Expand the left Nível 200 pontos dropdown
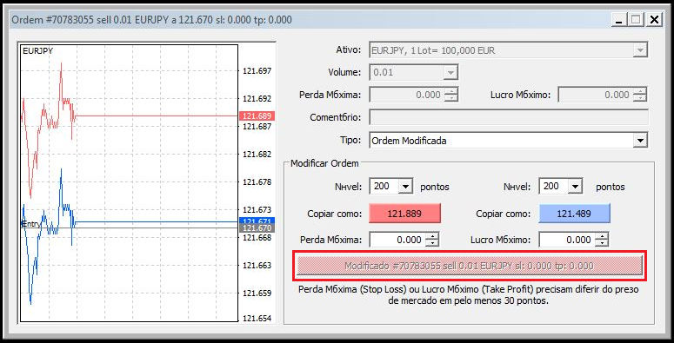This screenshot has height=343, width=674. [406, 187]
